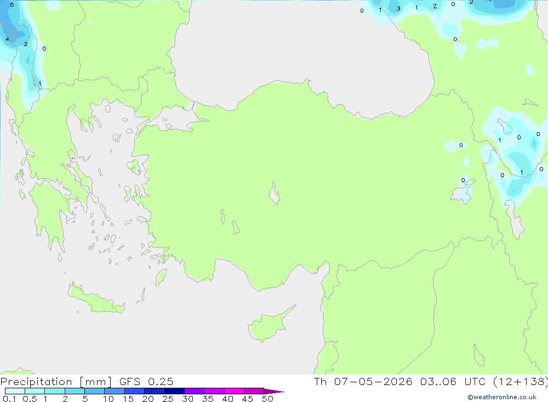Click the legend label '35'
Screen dimensions: 548x402
[208, 399]
